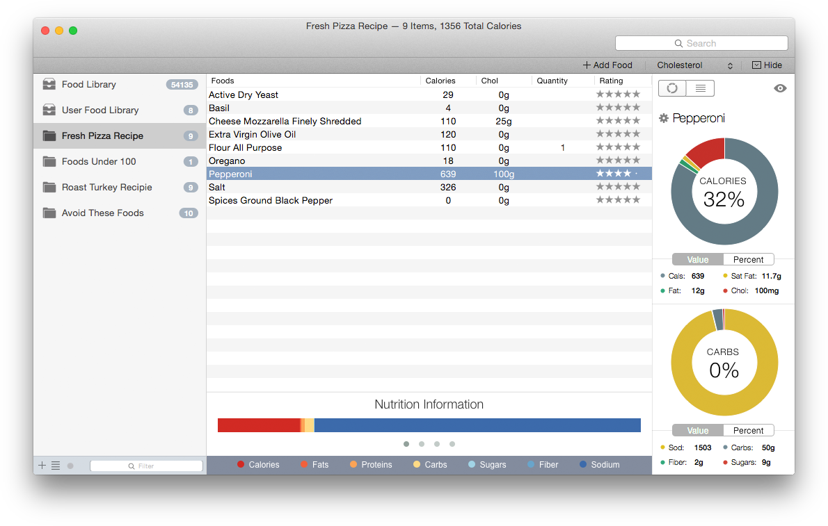The height and width of the screenshot is (526, 828).
Task: Open the Cholesterol column dropdown
Action: (x=729, y=65)
